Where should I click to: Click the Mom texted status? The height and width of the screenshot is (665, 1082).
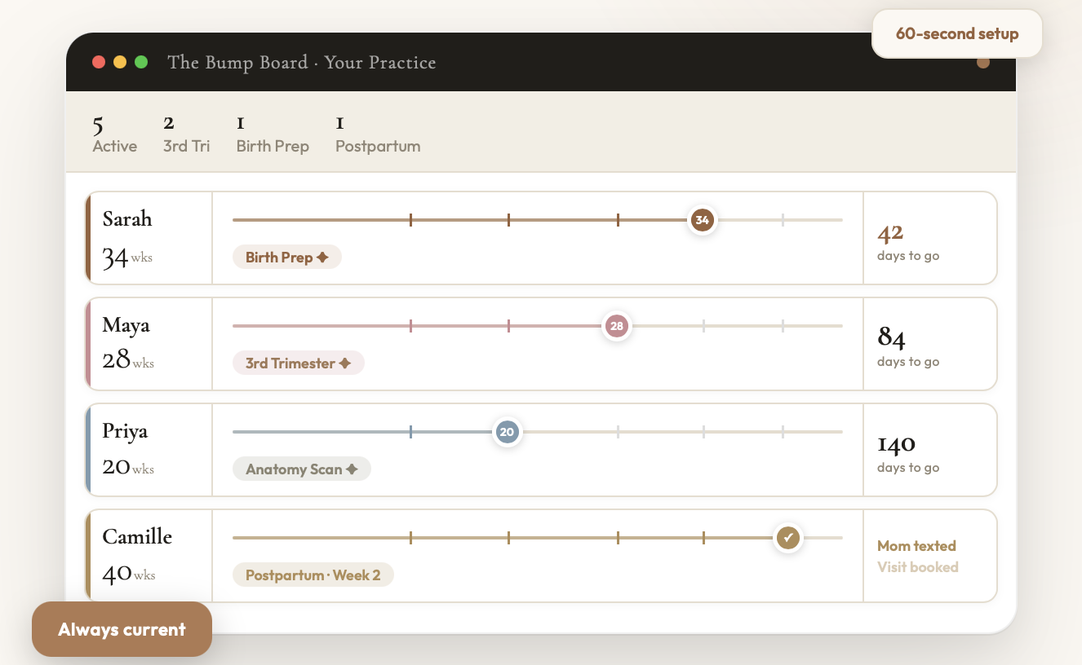pyautogui.click(x=916, y=546)
